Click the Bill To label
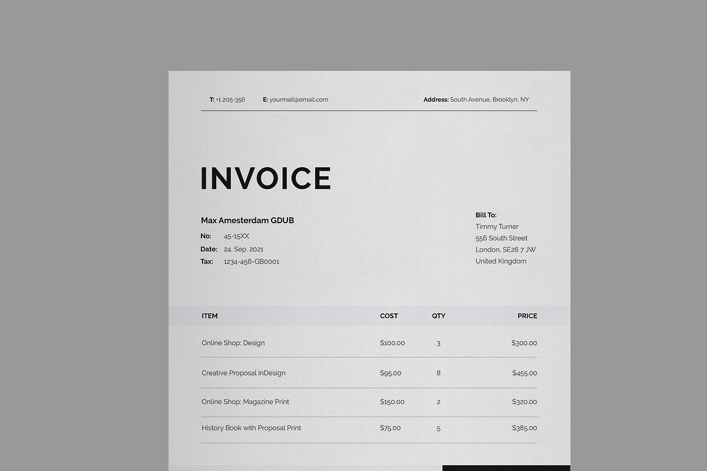707x471 pixels. 486,215
